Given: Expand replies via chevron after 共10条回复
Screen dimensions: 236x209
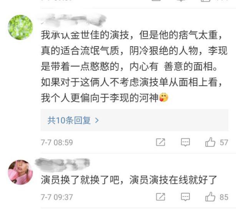Looking at the screenshot, I should 97,120.
